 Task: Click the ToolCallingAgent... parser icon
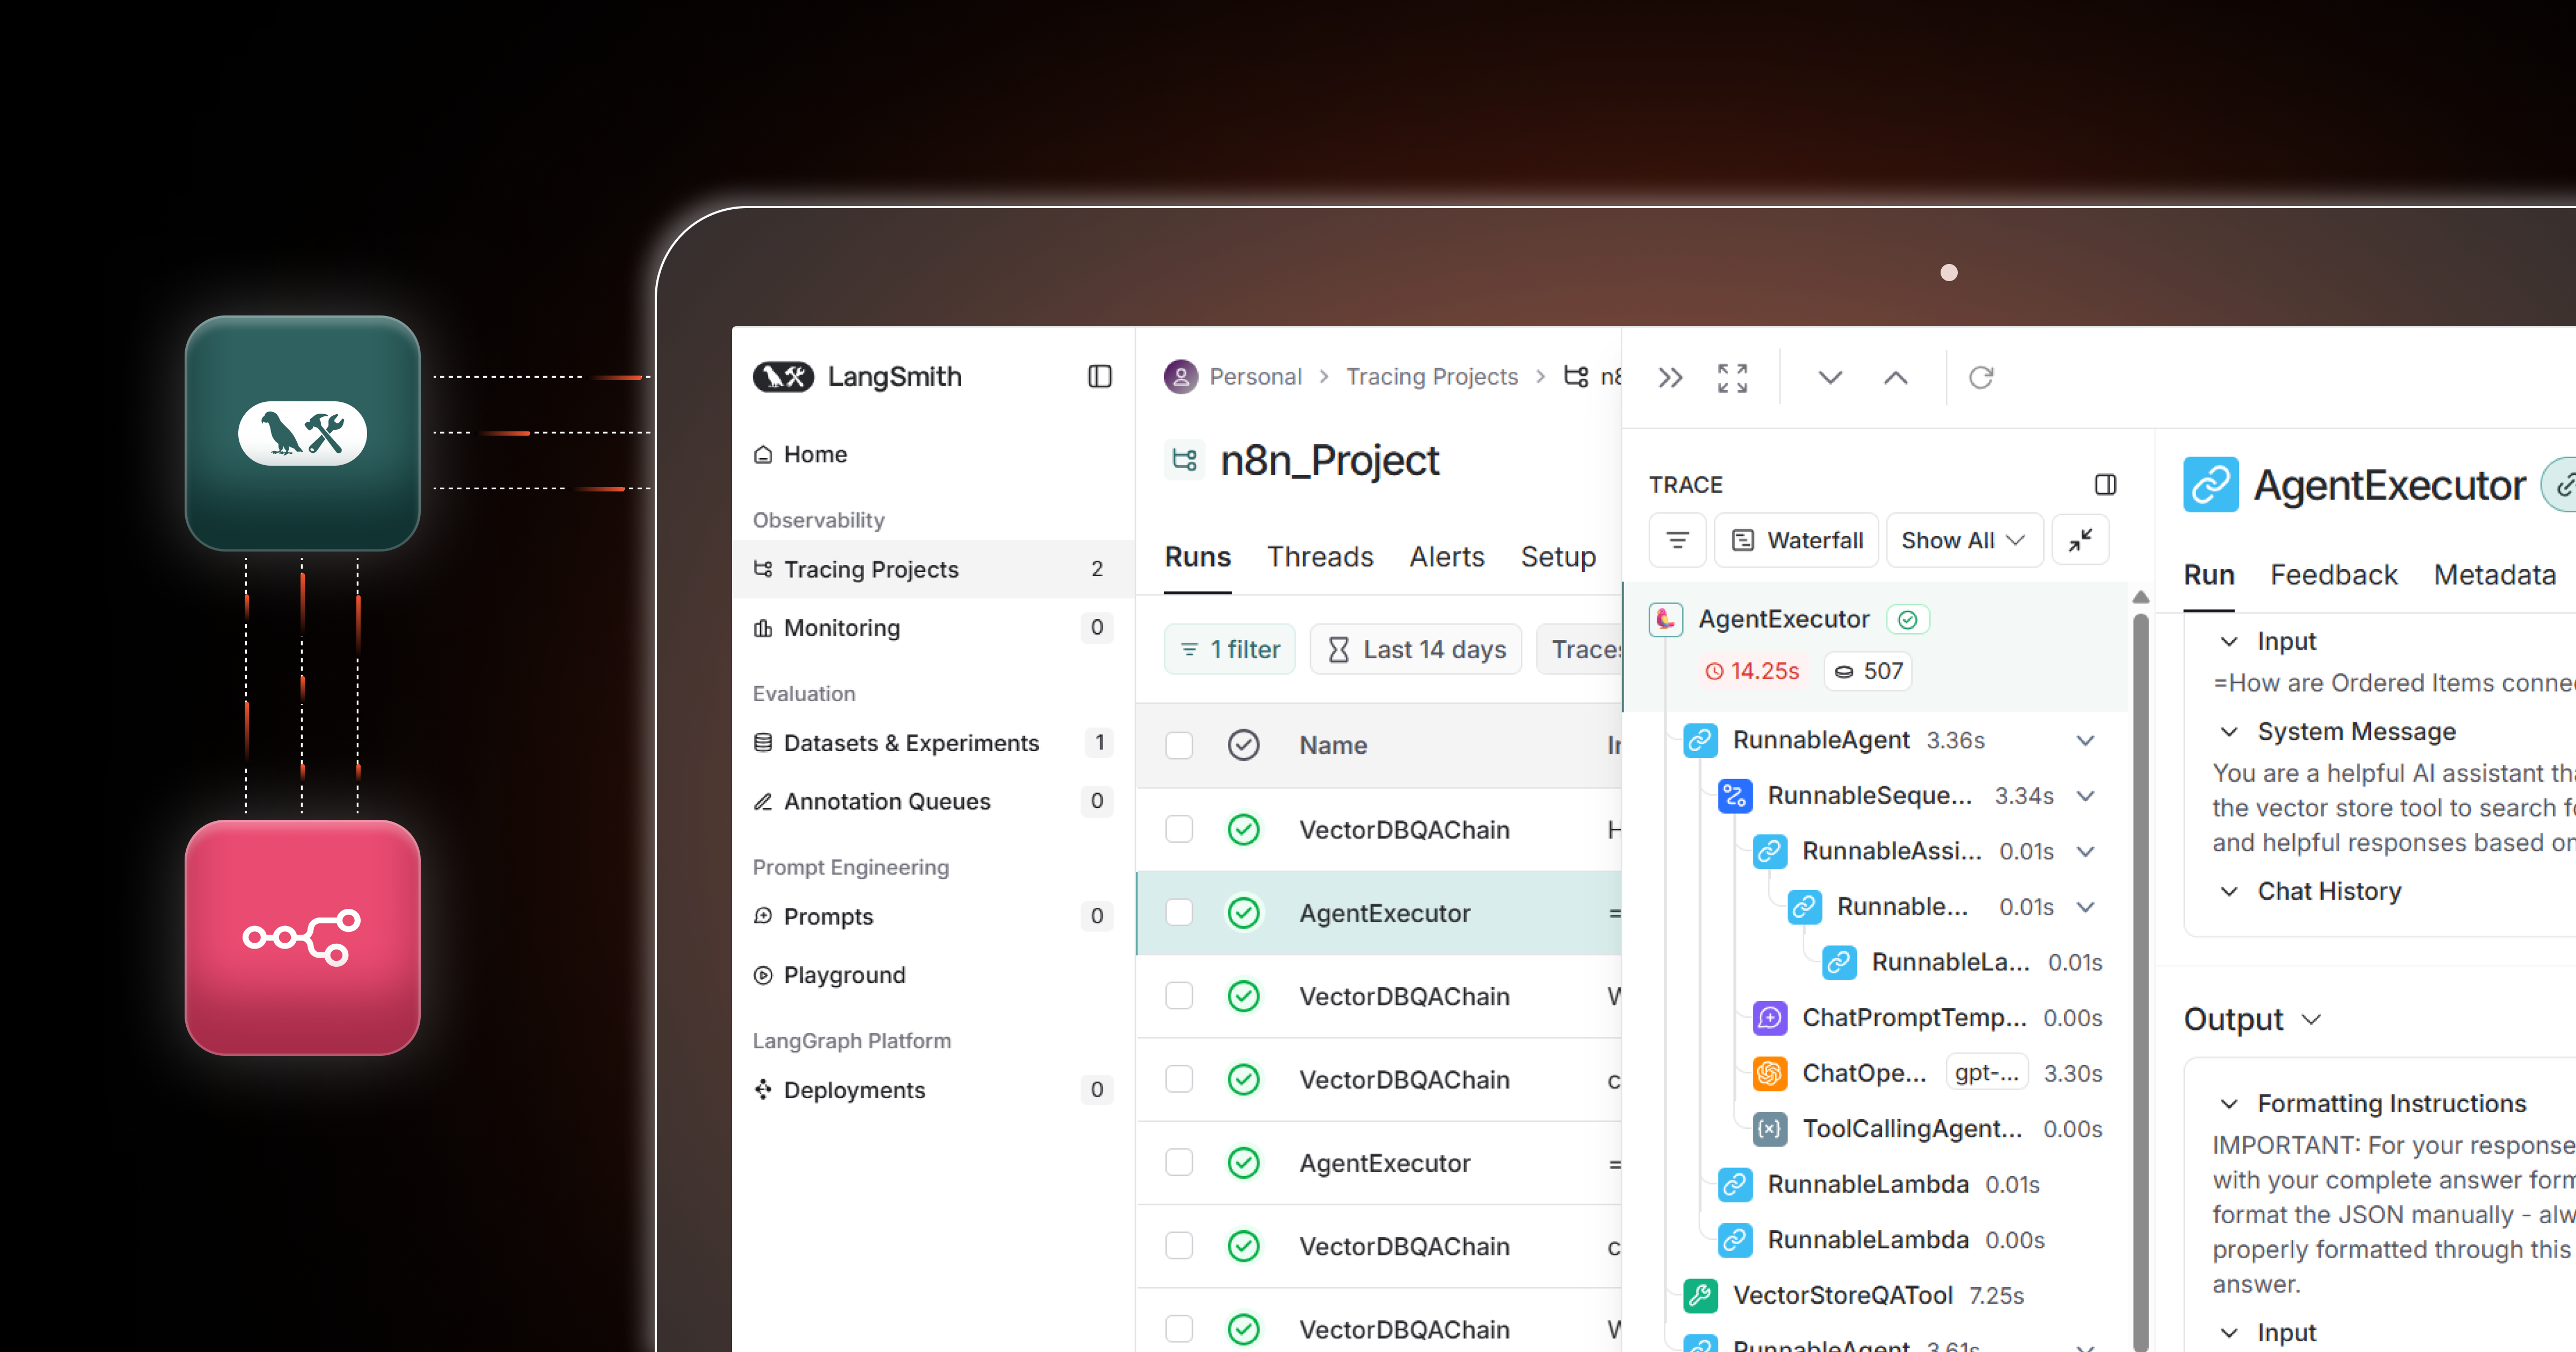[x=1769, y=1129]
